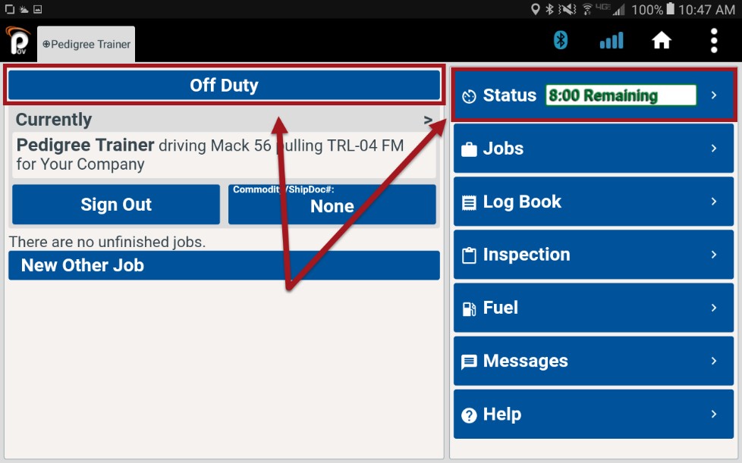Change duty status with the Off Duty button

pos(225,85)
